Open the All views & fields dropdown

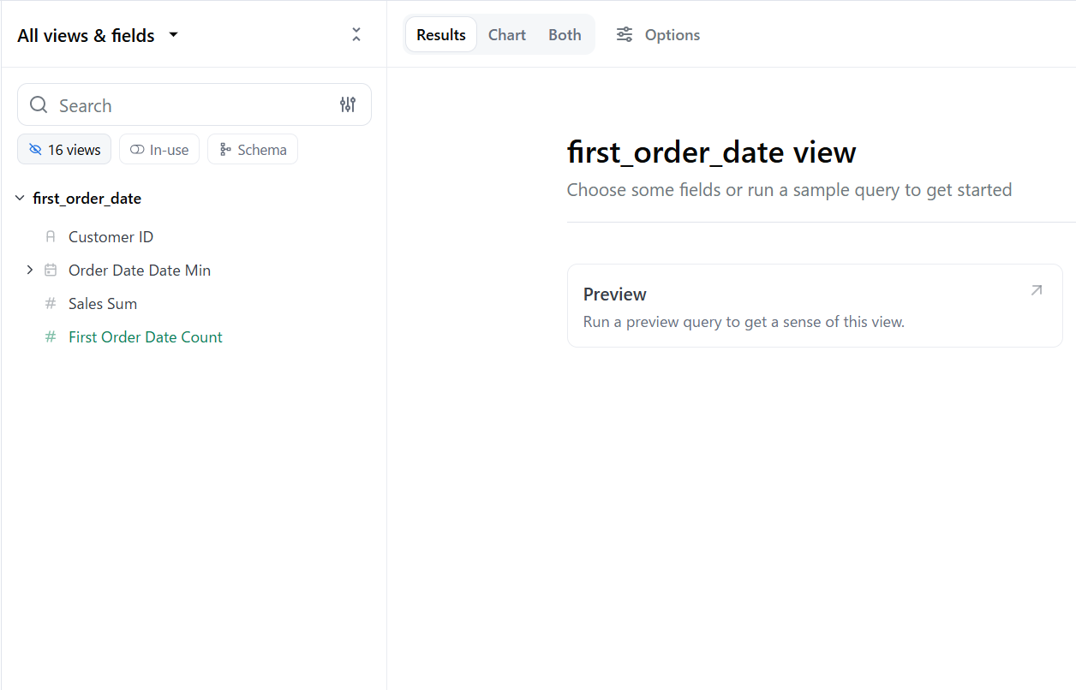point(97,35)
